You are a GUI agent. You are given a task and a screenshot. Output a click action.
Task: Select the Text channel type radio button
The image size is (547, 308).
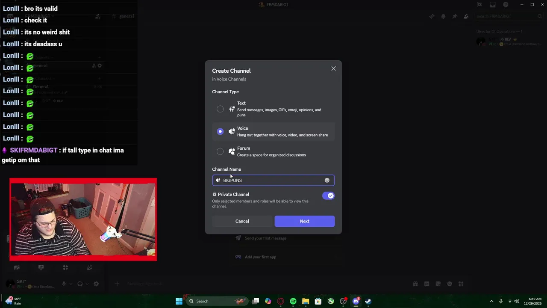point(220,109)
